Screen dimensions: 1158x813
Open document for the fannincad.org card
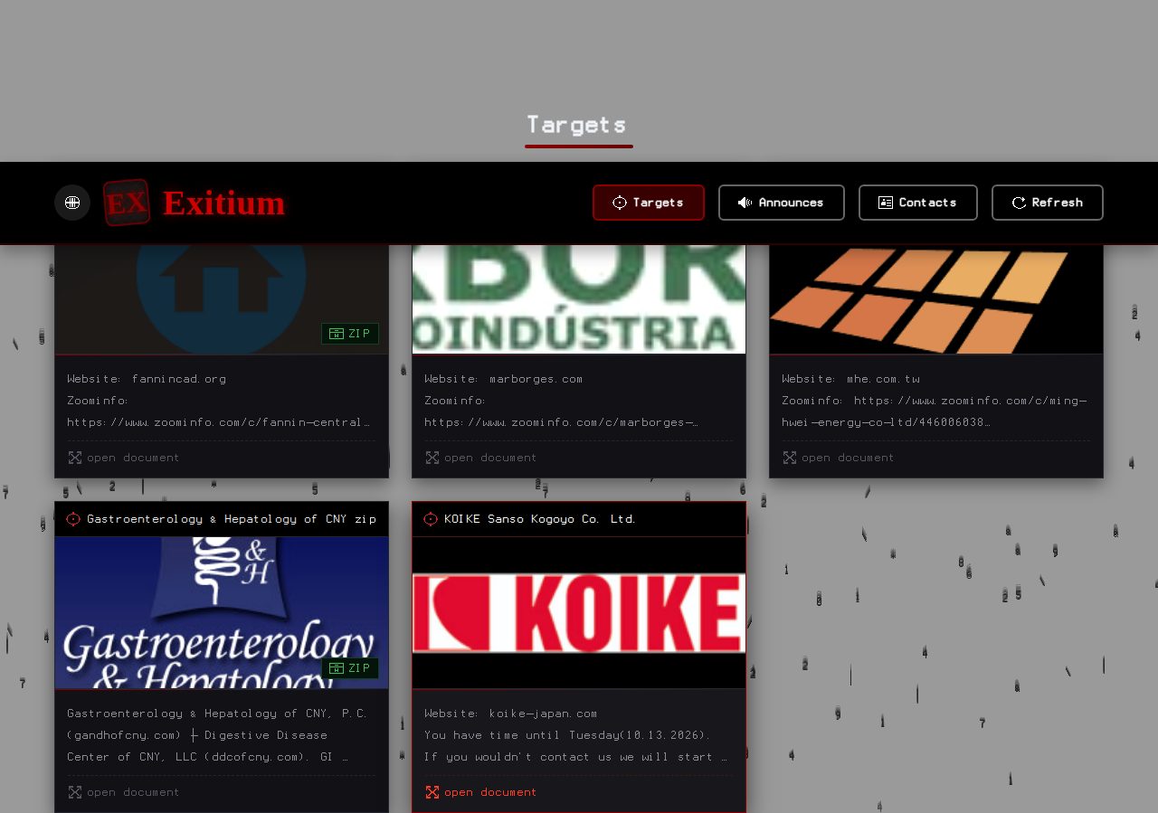pyautogui.click(x=124, y=458)
